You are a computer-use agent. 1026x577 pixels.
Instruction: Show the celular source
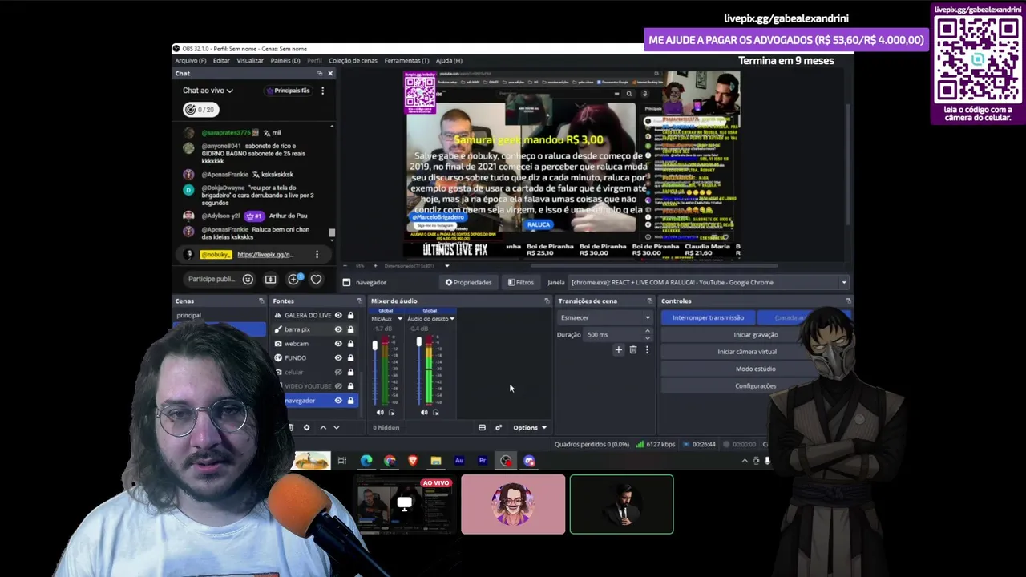(338, 372)
